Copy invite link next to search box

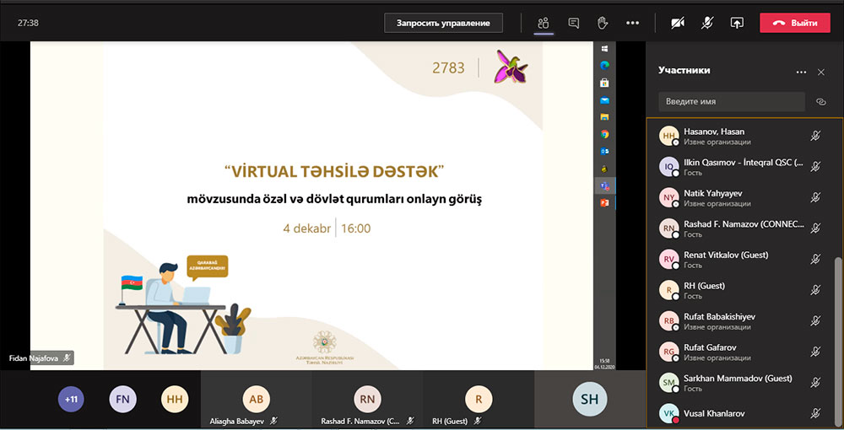click(820, 101)
